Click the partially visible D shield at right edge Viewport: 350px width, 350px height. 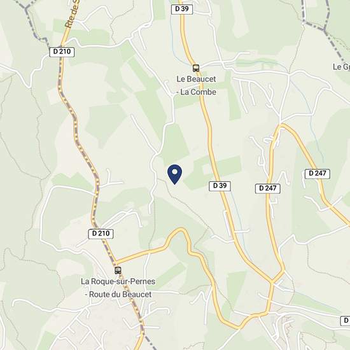tap(345, 321)
